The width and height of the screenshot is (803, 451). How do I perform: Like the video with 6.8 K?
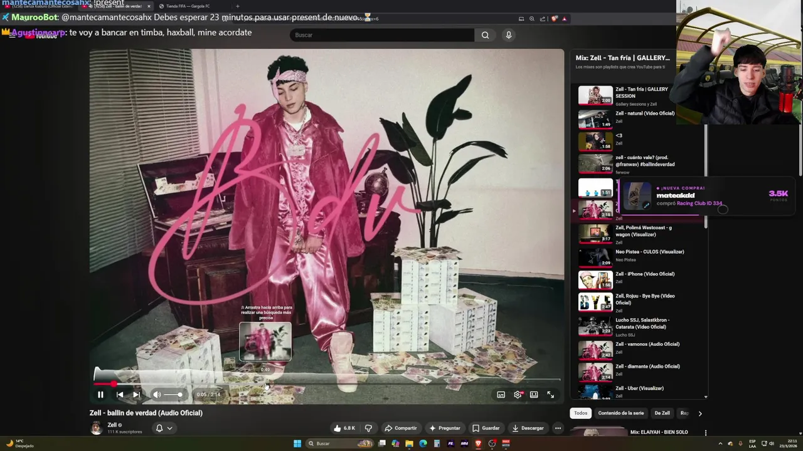(344, 428)
